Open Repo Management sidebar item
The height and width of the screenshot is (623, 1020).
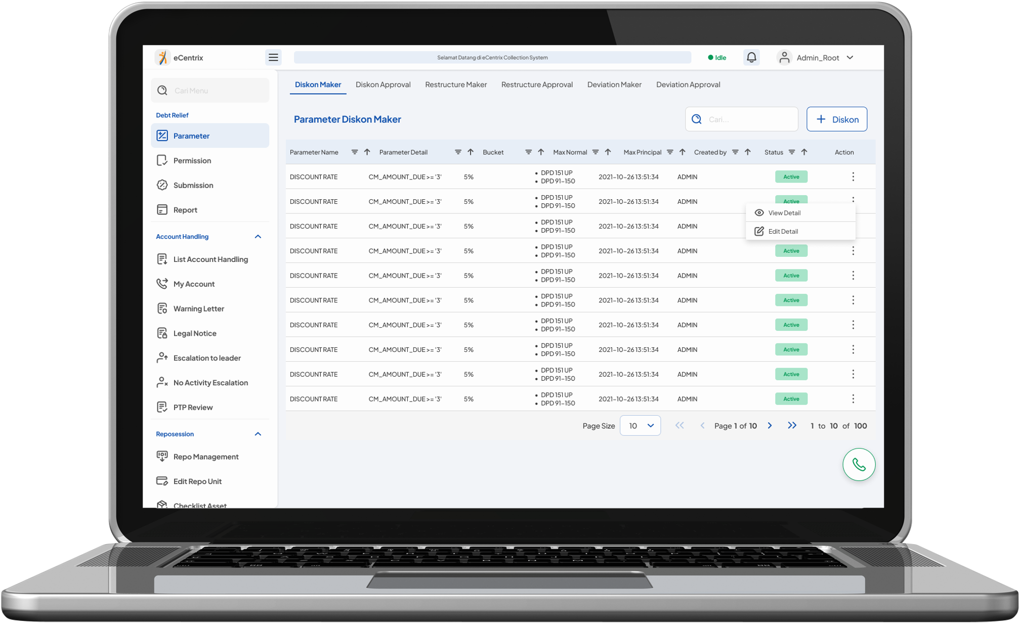click(x=205, y=457)
